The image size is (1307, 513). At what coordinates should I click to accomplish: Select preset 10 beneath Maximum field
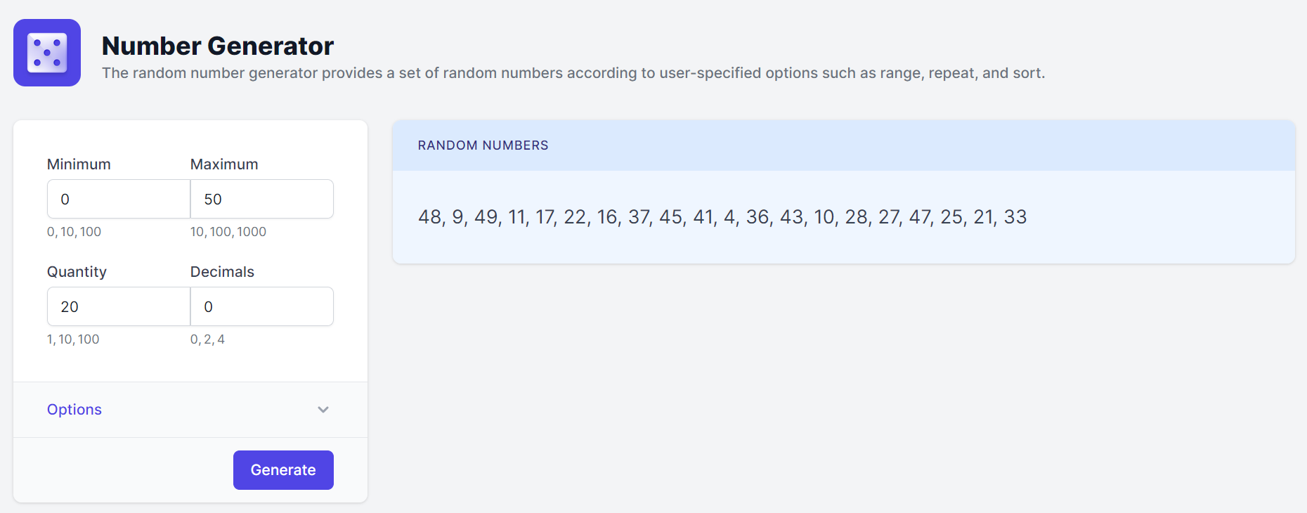pyautogui.click(x=197, y=232)
